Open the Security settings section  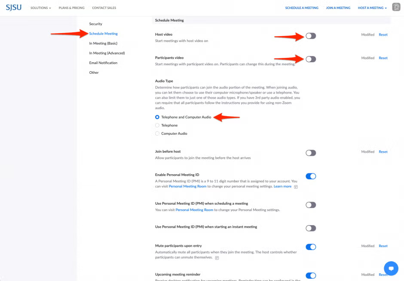95,24
